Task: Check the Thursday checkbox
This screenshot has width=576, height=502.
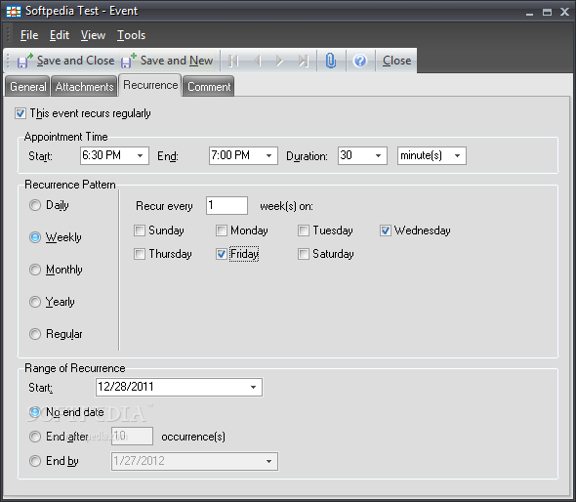Action: (x=140, y=254)
